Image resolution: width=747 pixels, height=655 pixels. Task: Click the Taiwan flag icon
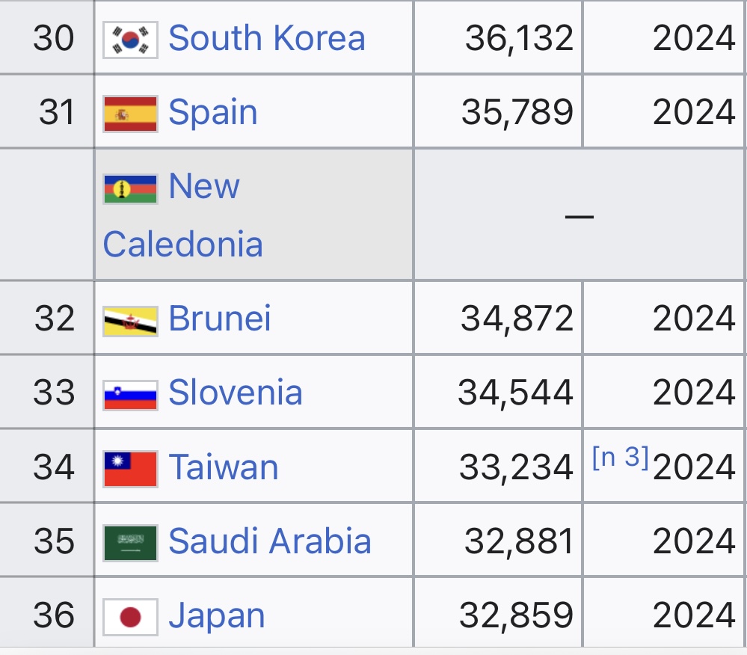pos(130,468)
